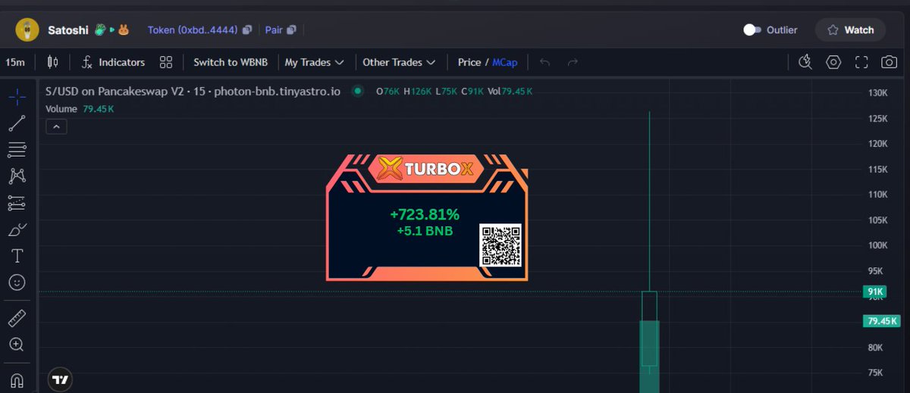The image size is (910, 393).
Task: Open the Token (0xbd..4444) link
Action: [192, 30]
